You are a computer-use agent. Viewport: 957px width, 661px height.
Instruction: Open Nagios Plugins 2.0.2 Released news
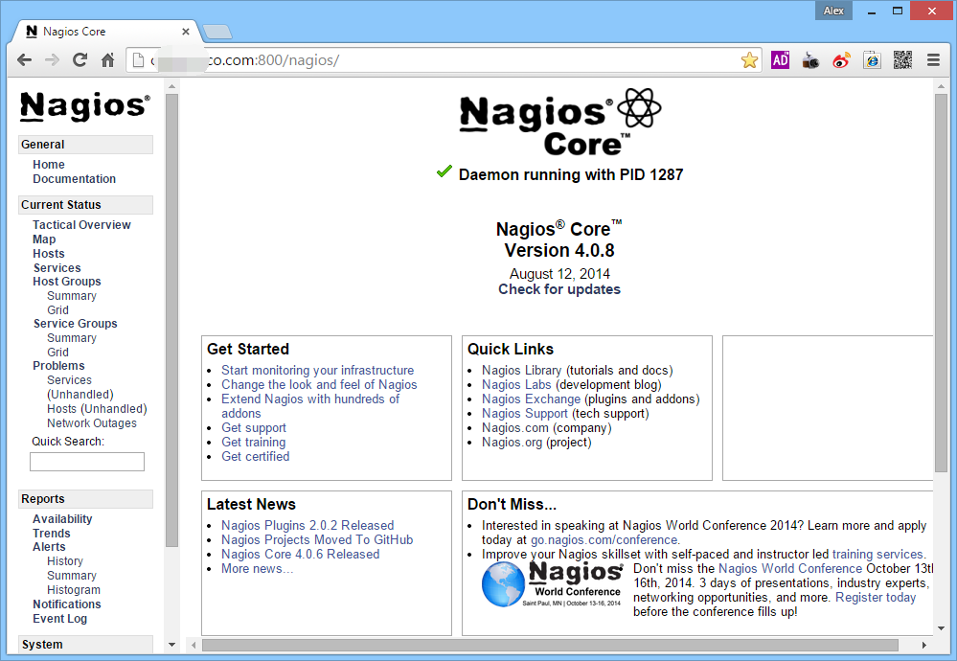pyautogui.click(x=308, y=525)
